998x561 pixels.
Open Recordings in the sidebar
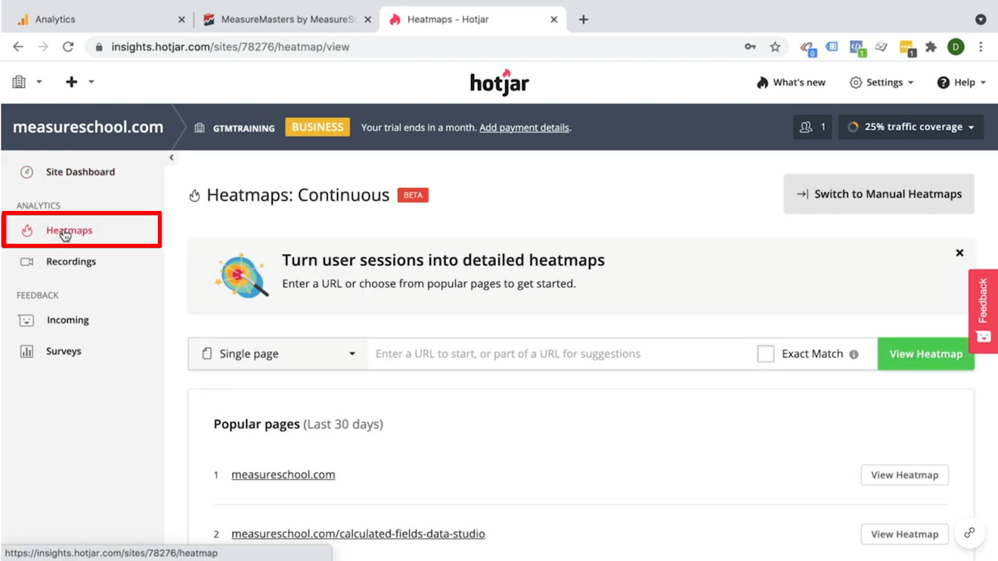(x=70, y=261)
